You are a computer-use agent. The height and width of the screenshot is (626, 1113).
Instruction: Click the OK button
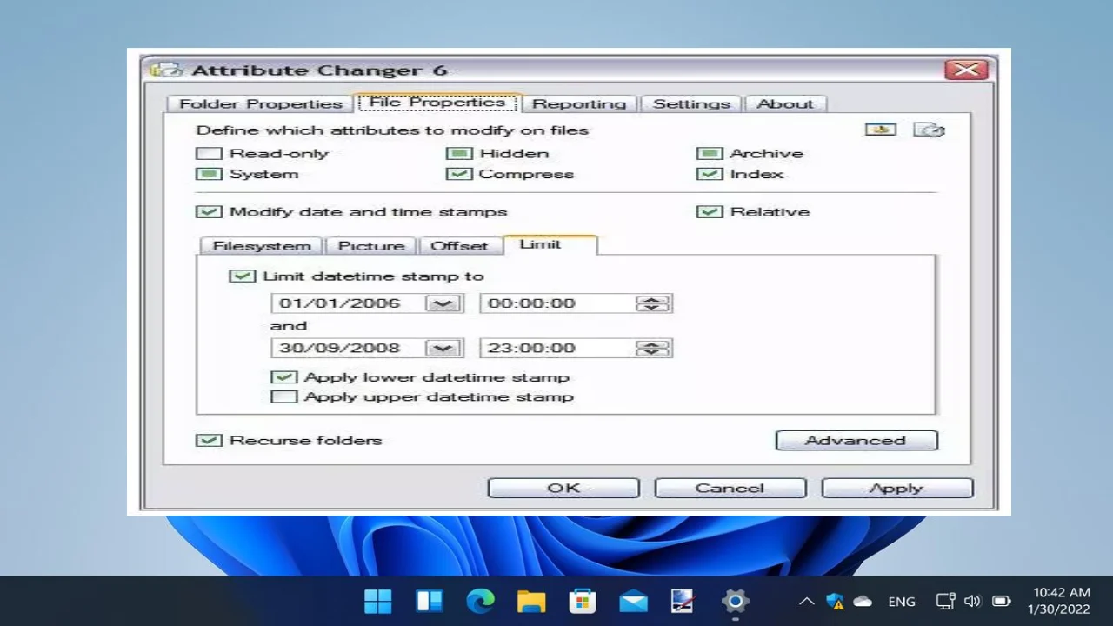563,488
